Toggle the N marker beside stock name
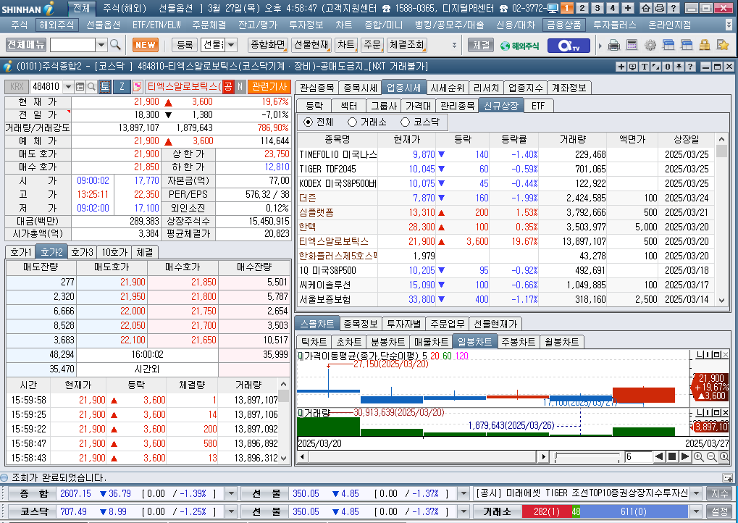 pos(240,87)
